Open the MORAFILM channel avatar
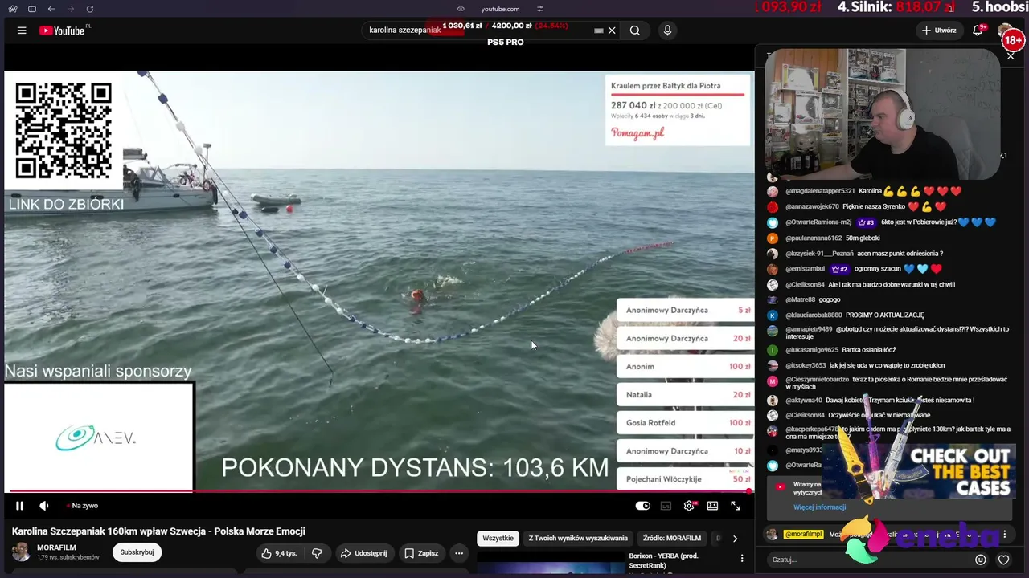Image resolution: width=1029 pixels, height=578 pixels. [x=22, y=552]
